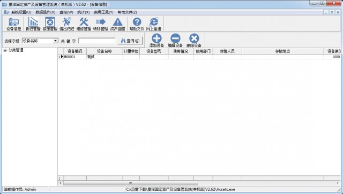
Task: Open the 数据操作(V) menu
Action: coord(45,12)
